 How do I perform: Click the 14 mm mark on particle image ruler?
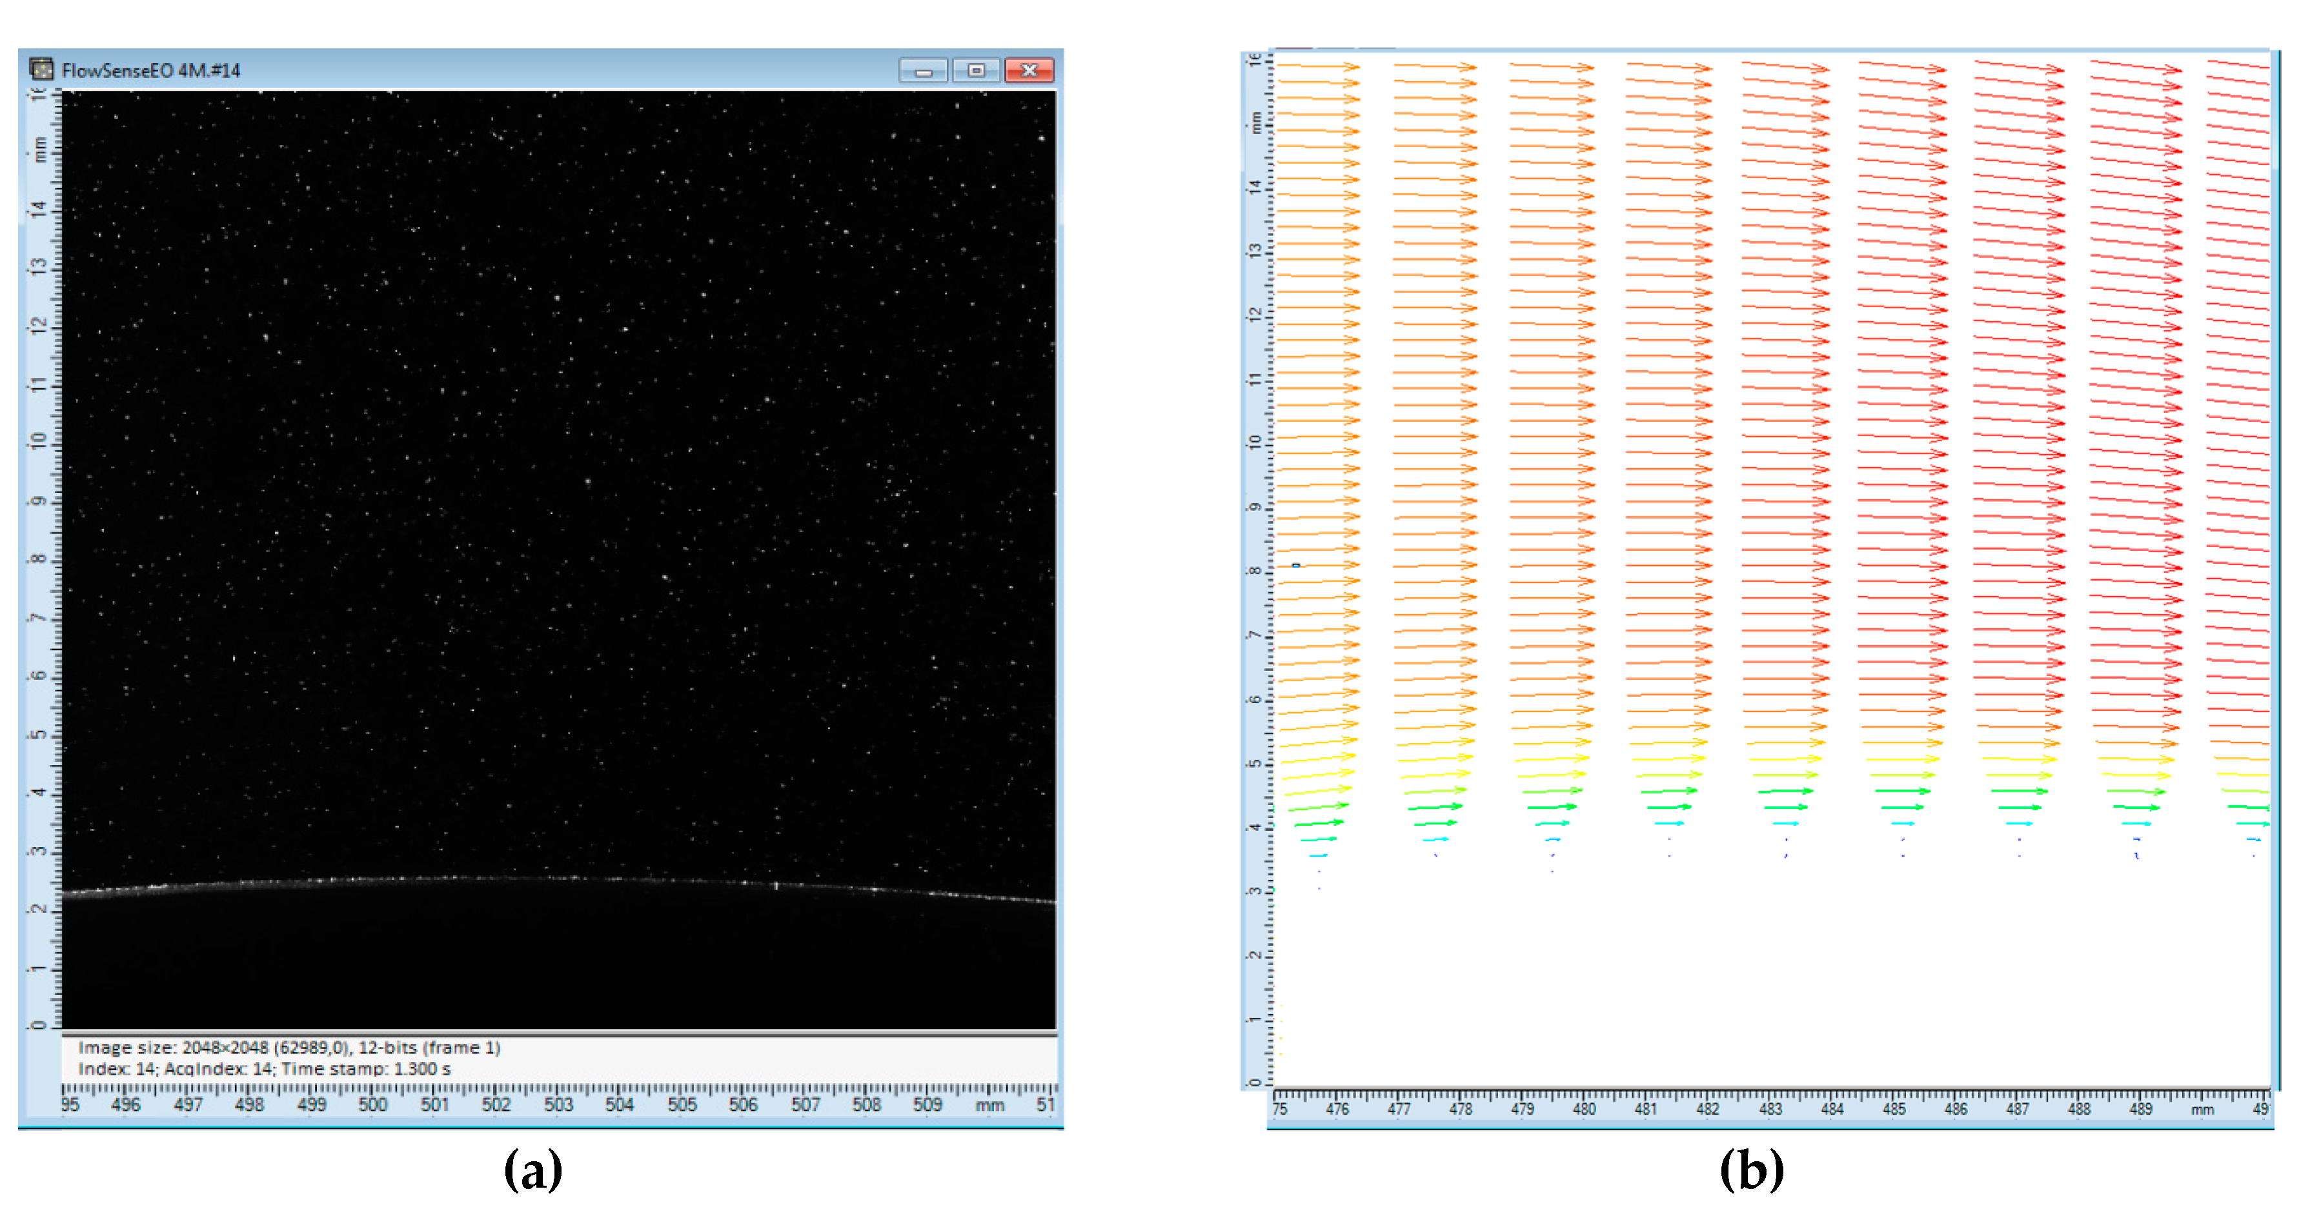tap(39, 210)
